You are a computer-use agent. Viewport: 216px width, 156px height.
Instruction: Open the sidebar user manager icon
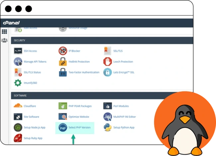[4, 40]
